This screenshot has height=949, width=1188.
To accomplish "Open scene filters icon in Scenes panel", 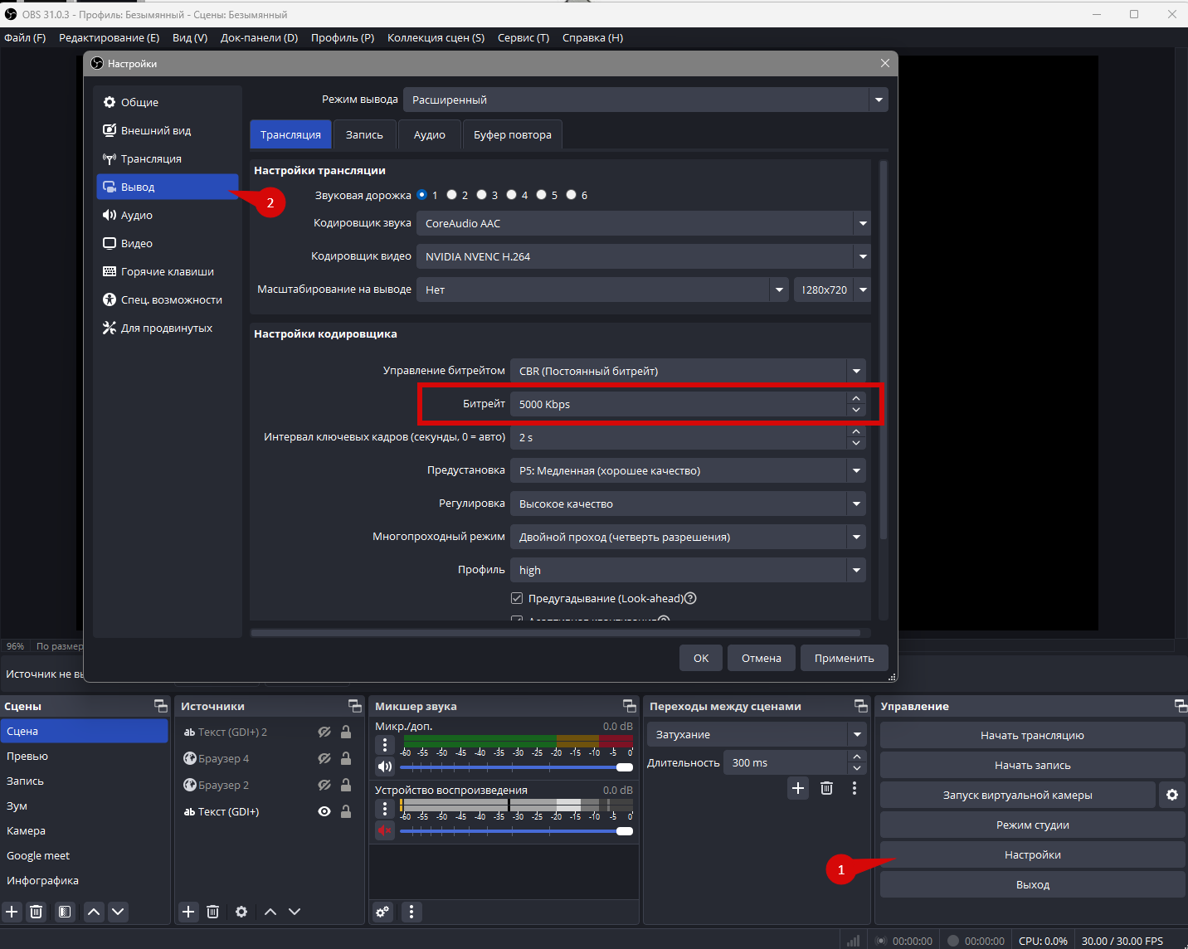I will (x=65, y=912).
